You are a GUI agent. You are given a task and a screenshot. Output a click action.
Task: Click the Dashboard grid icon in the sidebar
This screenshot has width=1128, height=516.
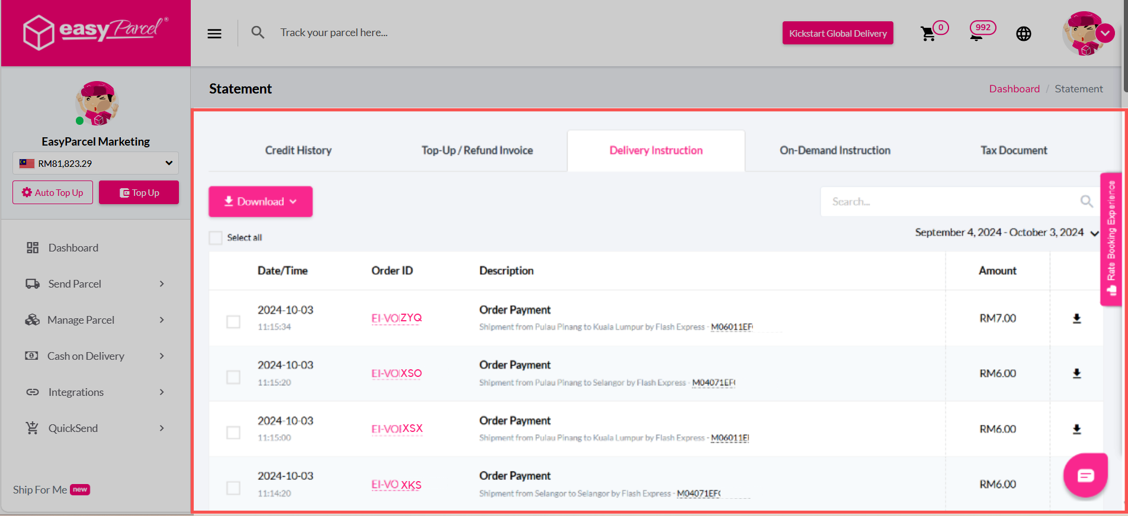(x=33, y=248)
